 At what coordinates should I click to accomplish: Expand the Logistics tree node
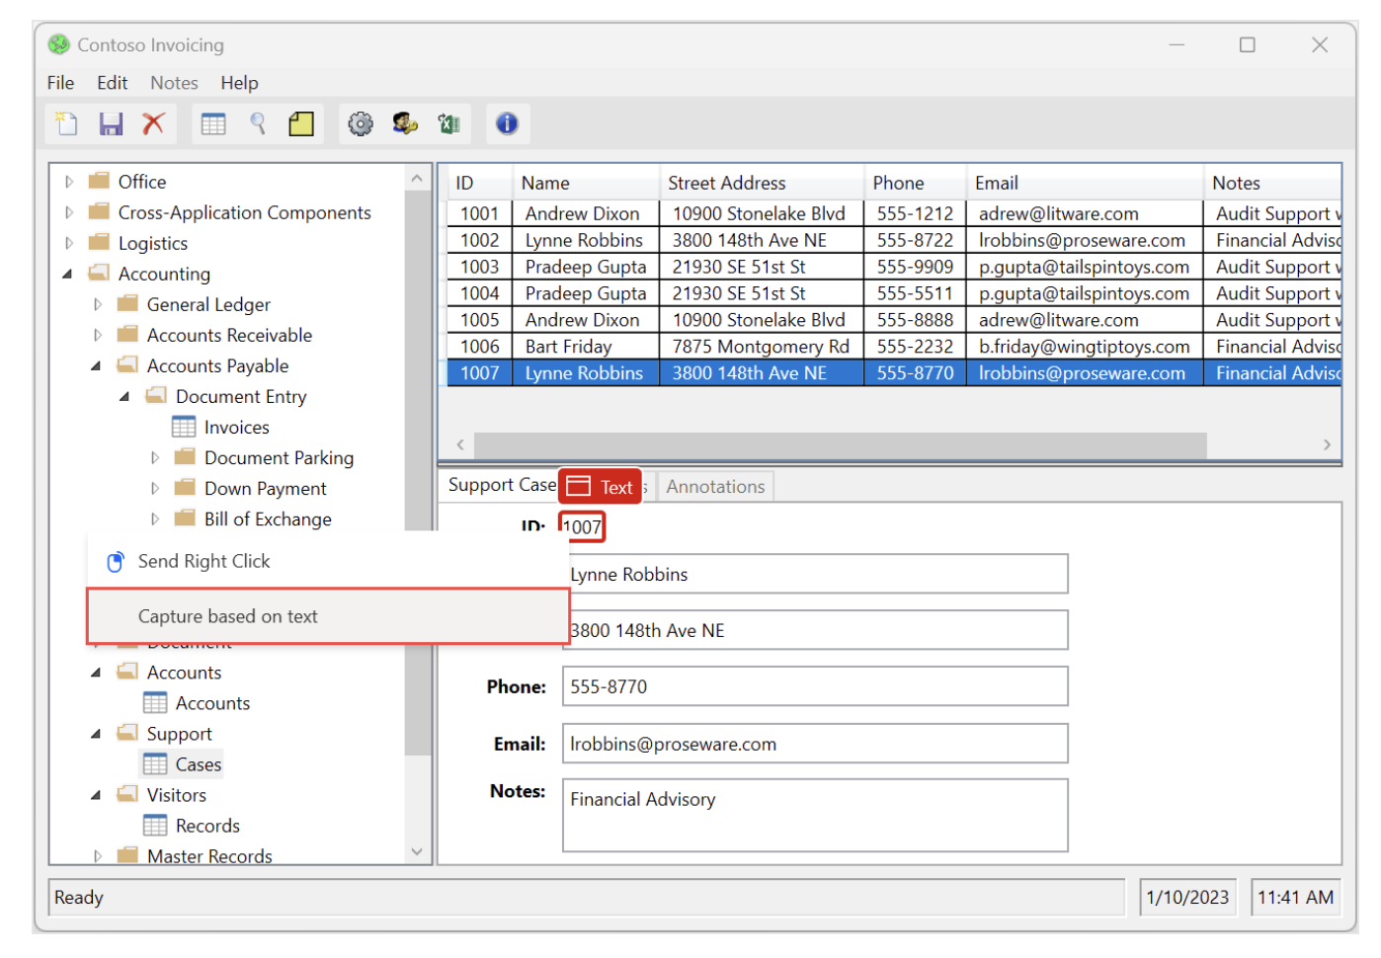(68, 243)
